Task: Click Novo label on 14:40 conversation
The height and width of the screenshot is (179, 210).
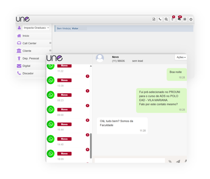Action: click(x=64, y=139)
